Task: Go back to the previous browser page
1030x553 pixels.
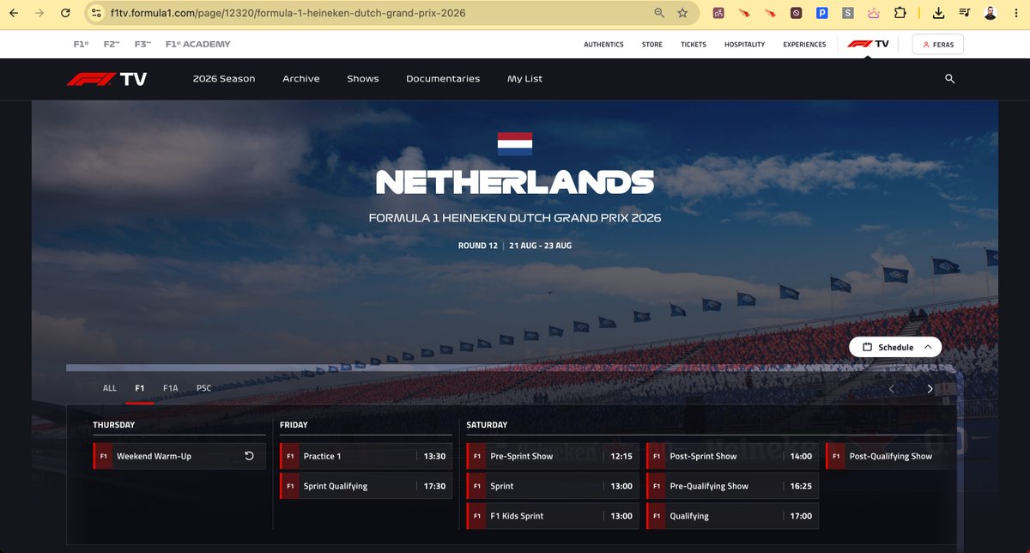Action: pos(14,13)
